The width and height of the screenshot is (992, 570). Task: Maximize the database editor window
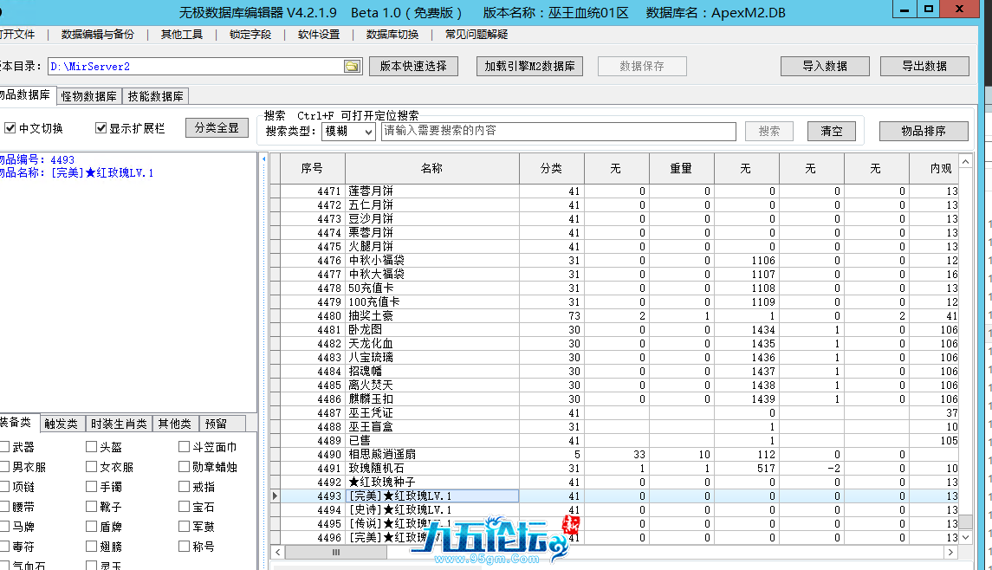(x=928, y=10)
